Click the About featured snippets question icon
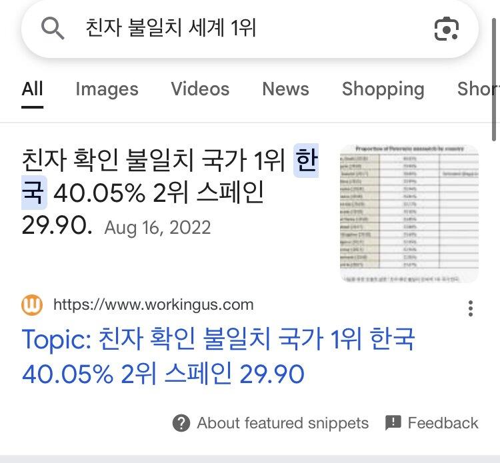 [181, 423]
